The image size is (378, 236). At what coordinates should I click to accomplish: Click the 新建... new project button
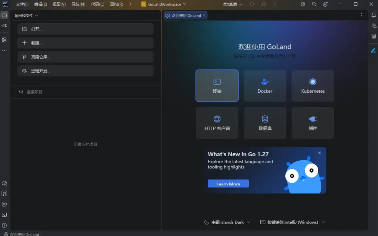click(85, 43)
